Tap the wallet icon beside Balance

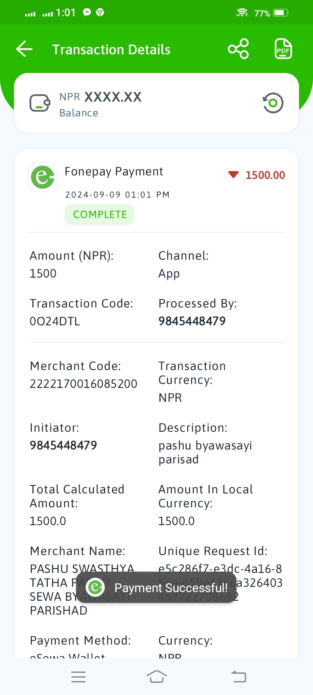click(40, 103)
